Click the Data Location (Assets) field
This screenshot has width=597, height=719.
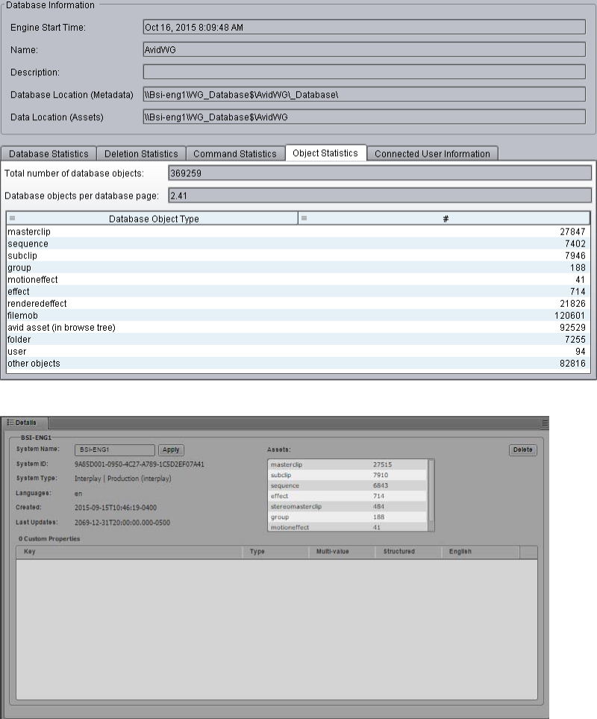point(364,116)
